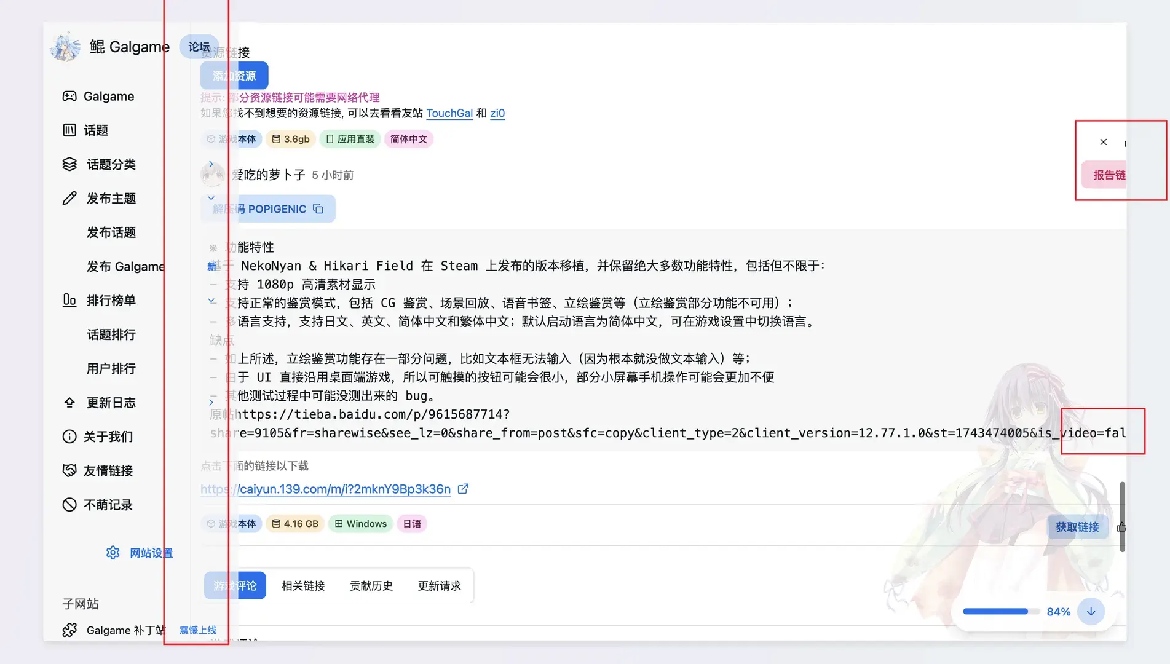Switch to the 相关链接 tab
The height and width of the screenshot is (664, 1170).
tap(303, 585)
